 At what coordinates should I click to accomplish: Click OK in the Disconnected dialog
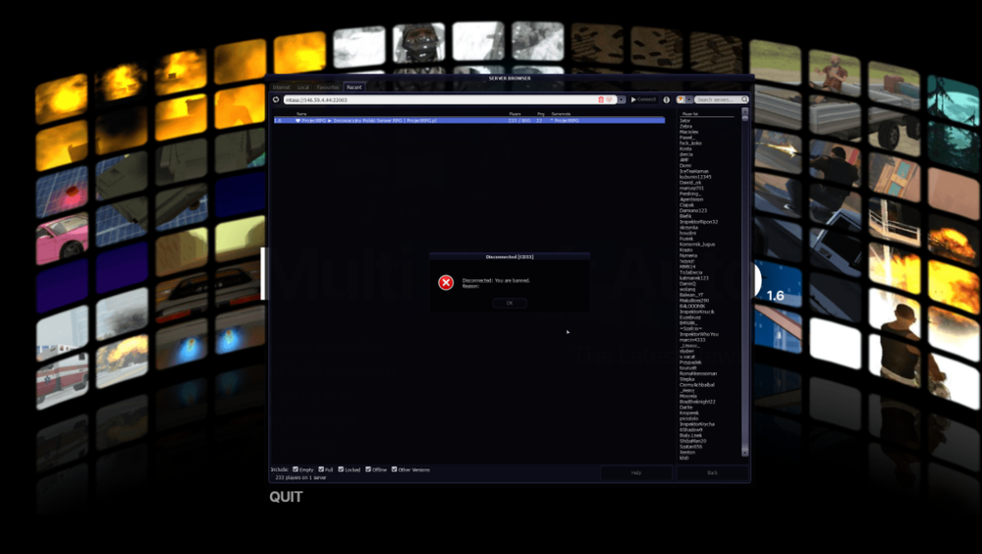[x=510, y=303]
